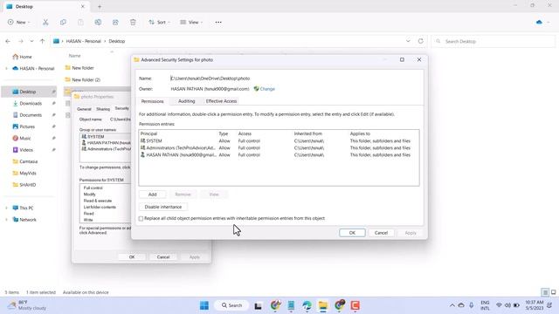The height and width of the screenshot is (314, 559).
Task: Click the microphone icon in system tray
Action: coord(472,305)
